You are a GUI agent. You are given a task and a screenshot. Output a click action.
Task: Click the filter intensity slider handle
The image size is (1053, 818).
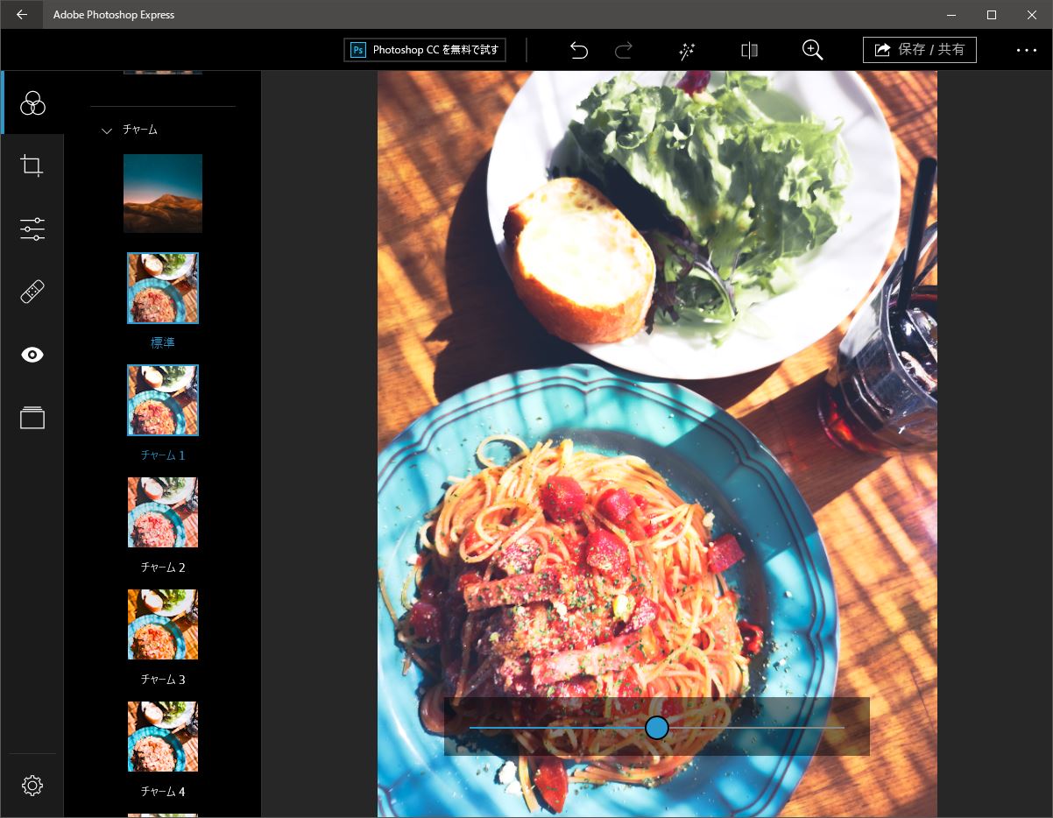[x=657, y=728]
